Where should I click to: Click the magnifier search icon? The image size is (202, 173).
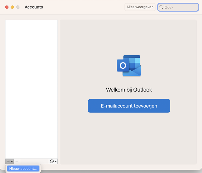(x=161, y=7)
